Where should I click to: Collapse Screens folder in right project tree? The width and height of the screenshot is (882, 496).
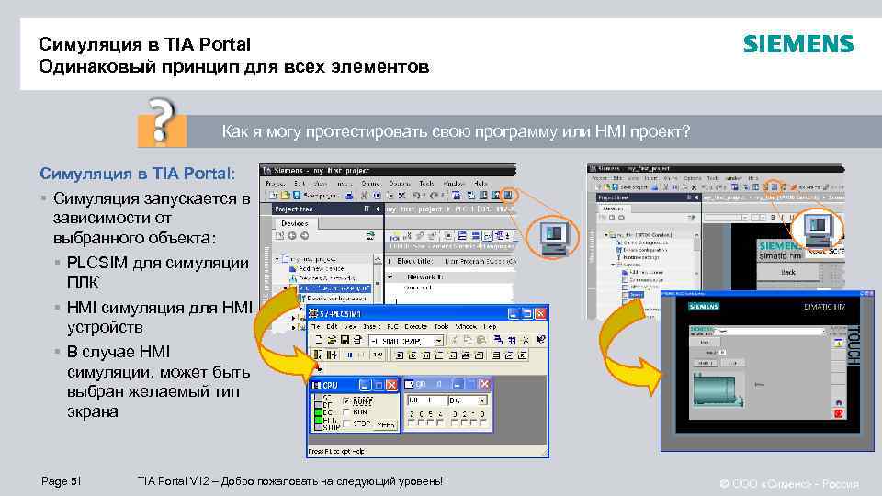(x=613, y=265)
